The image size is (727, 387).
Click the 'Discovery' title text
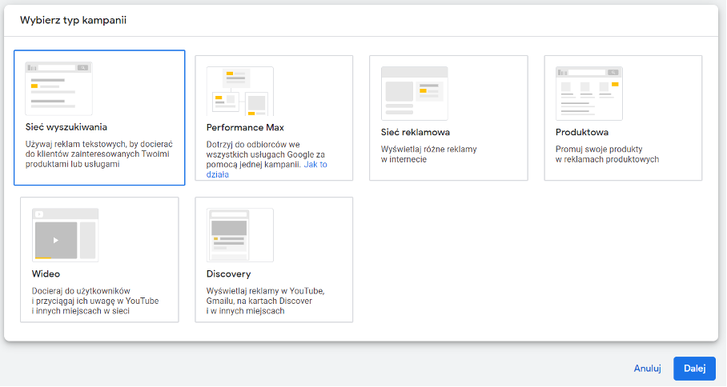point(228,273)
